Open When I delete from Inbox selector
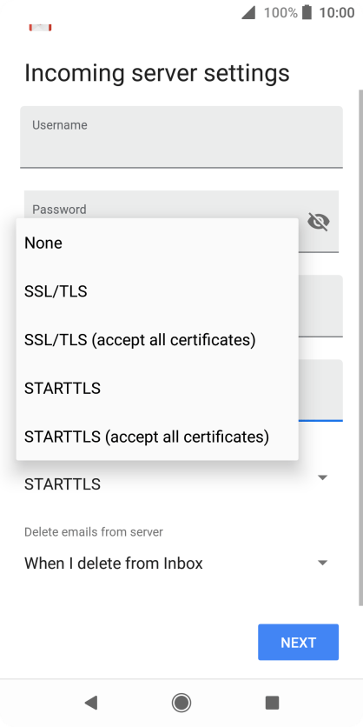The height and width of the screenshot is (727, 363). 178,564
